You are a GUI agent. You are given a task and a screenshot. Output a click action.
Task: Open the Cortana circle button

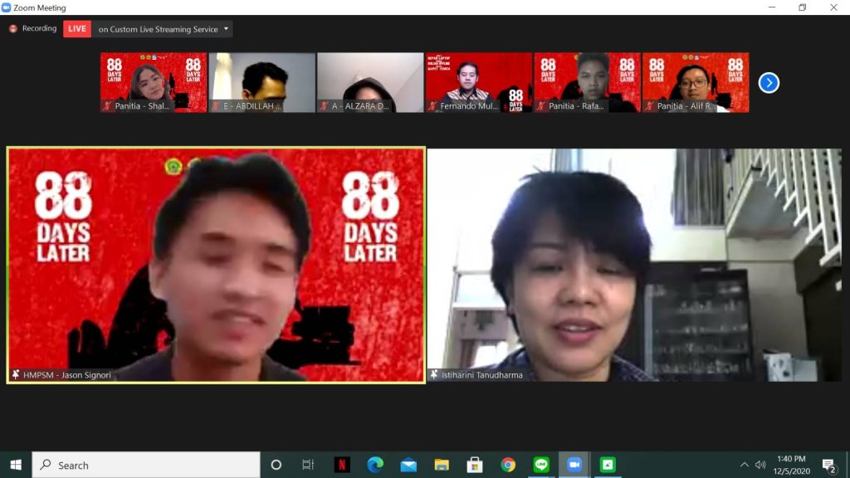click(x=276, y=465)
